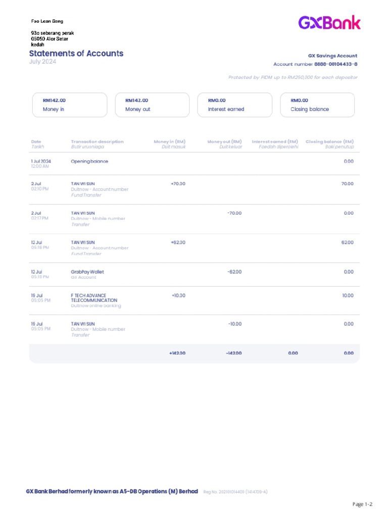Viewport: 388px width, 517px height.
Task: Select the Opening balance row
Action: [89, 162]
